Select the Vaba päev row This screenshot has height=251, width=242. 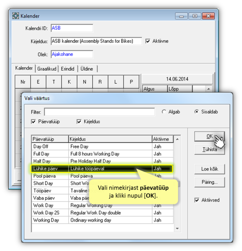point(103,198)
